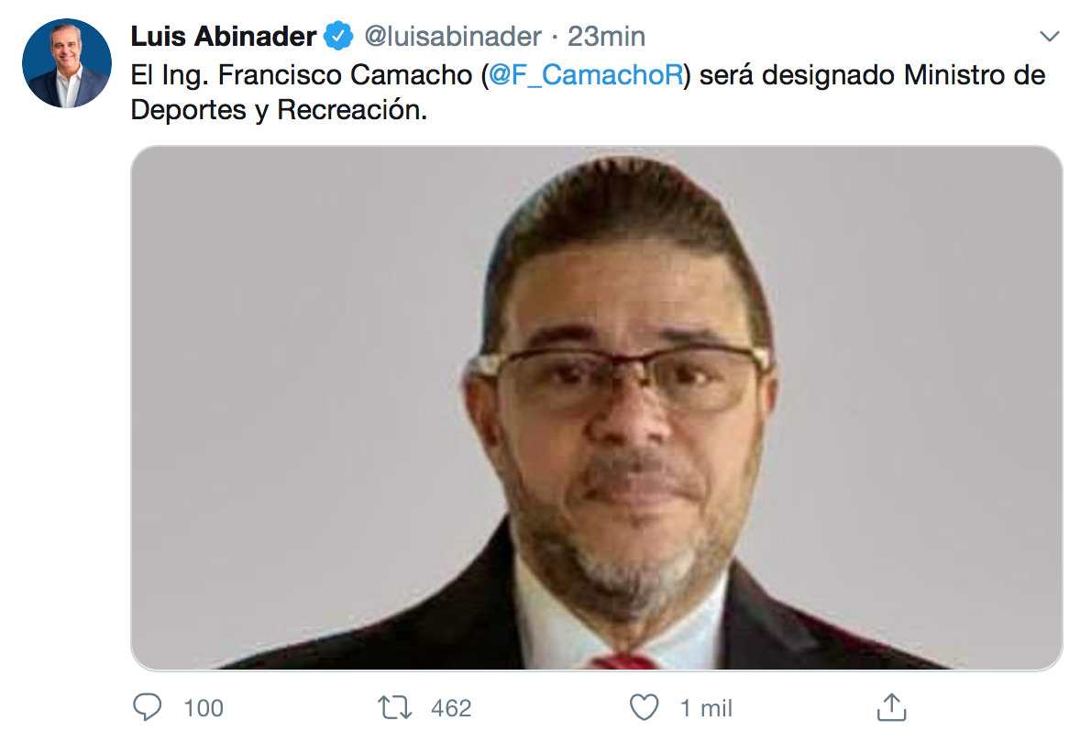Screen dimensions: 1091x743
Task: Click the Luis Abinader display name
Action: [224, 36]
